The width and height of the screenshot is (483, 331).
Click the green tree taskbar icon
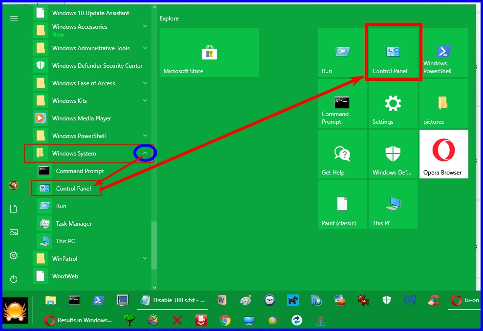[129, 320]
